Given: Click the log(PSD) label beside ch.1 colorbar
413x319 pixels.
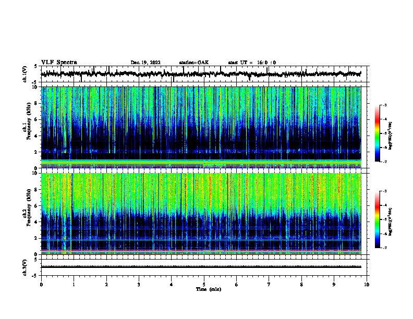Looking at the screenshot, I should 391,136.
